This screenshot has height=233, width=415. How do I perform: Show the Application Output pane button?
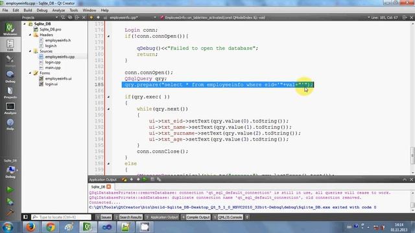pyautogui.click(x=162, y=217)
